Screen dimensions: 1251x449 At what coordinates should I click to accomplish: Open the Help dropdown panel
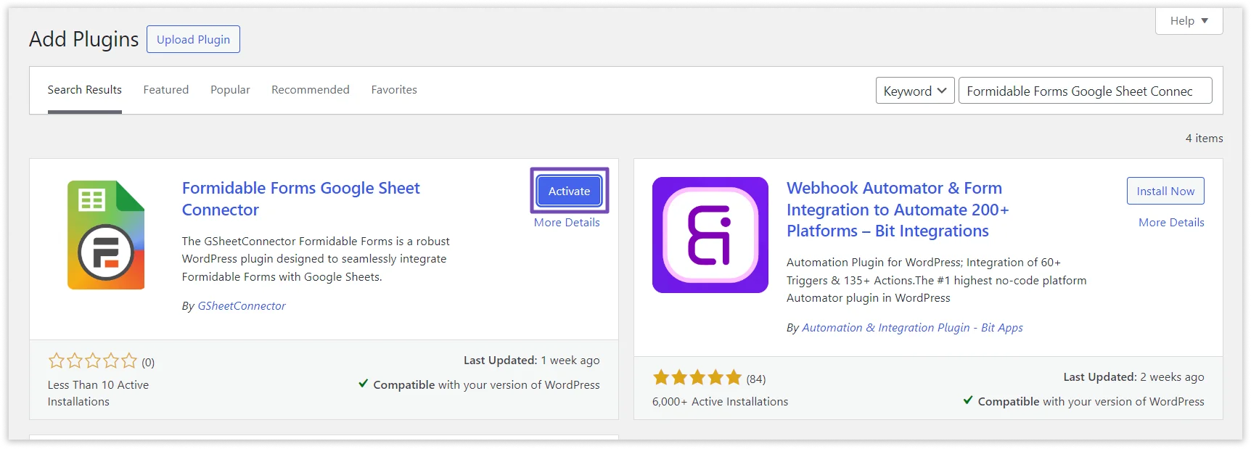tap(1188, 21)
